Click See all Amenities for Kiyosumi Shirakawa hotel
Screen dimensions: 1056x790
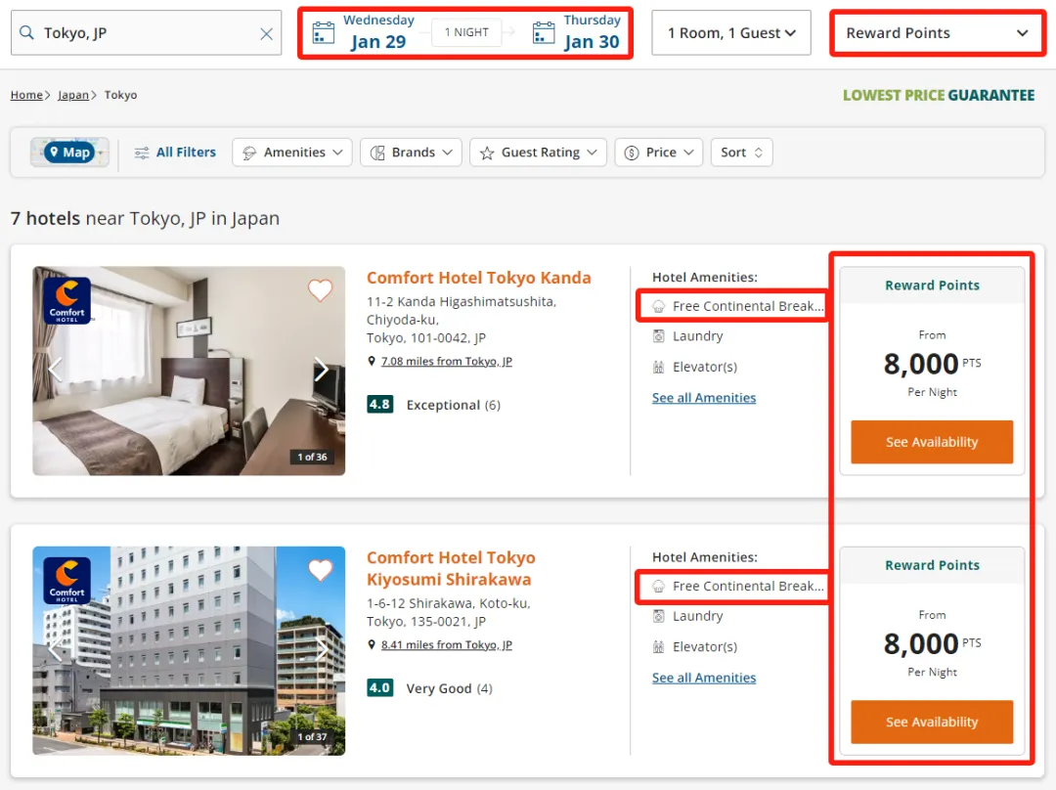(703, 678)
